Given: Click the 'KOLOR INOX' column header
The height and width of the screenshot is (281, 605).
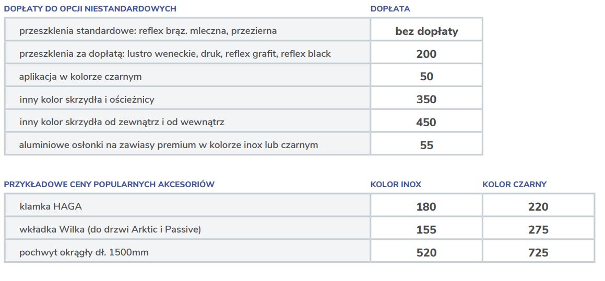Looking at the screenshot, I should point(396,184).
